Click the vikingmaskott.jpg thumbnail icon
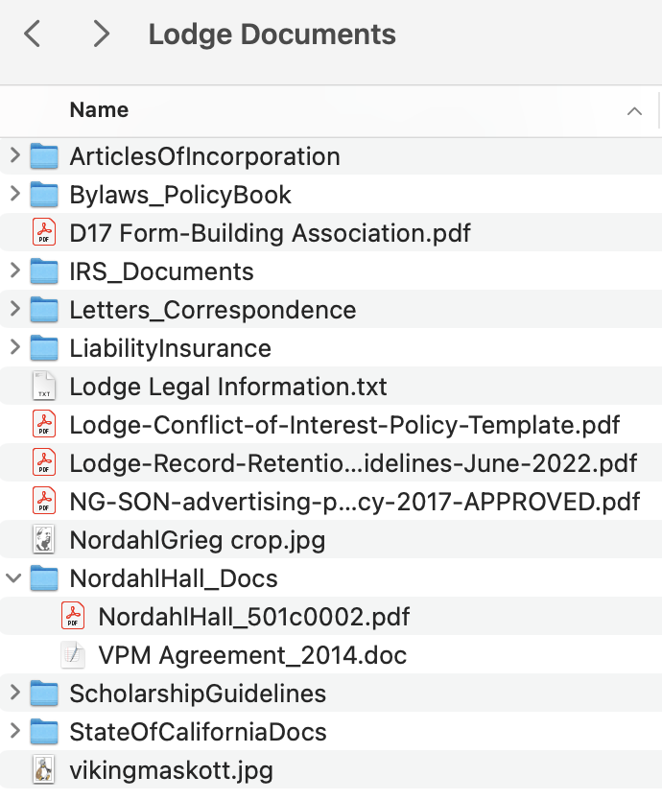 coord(44,770)
